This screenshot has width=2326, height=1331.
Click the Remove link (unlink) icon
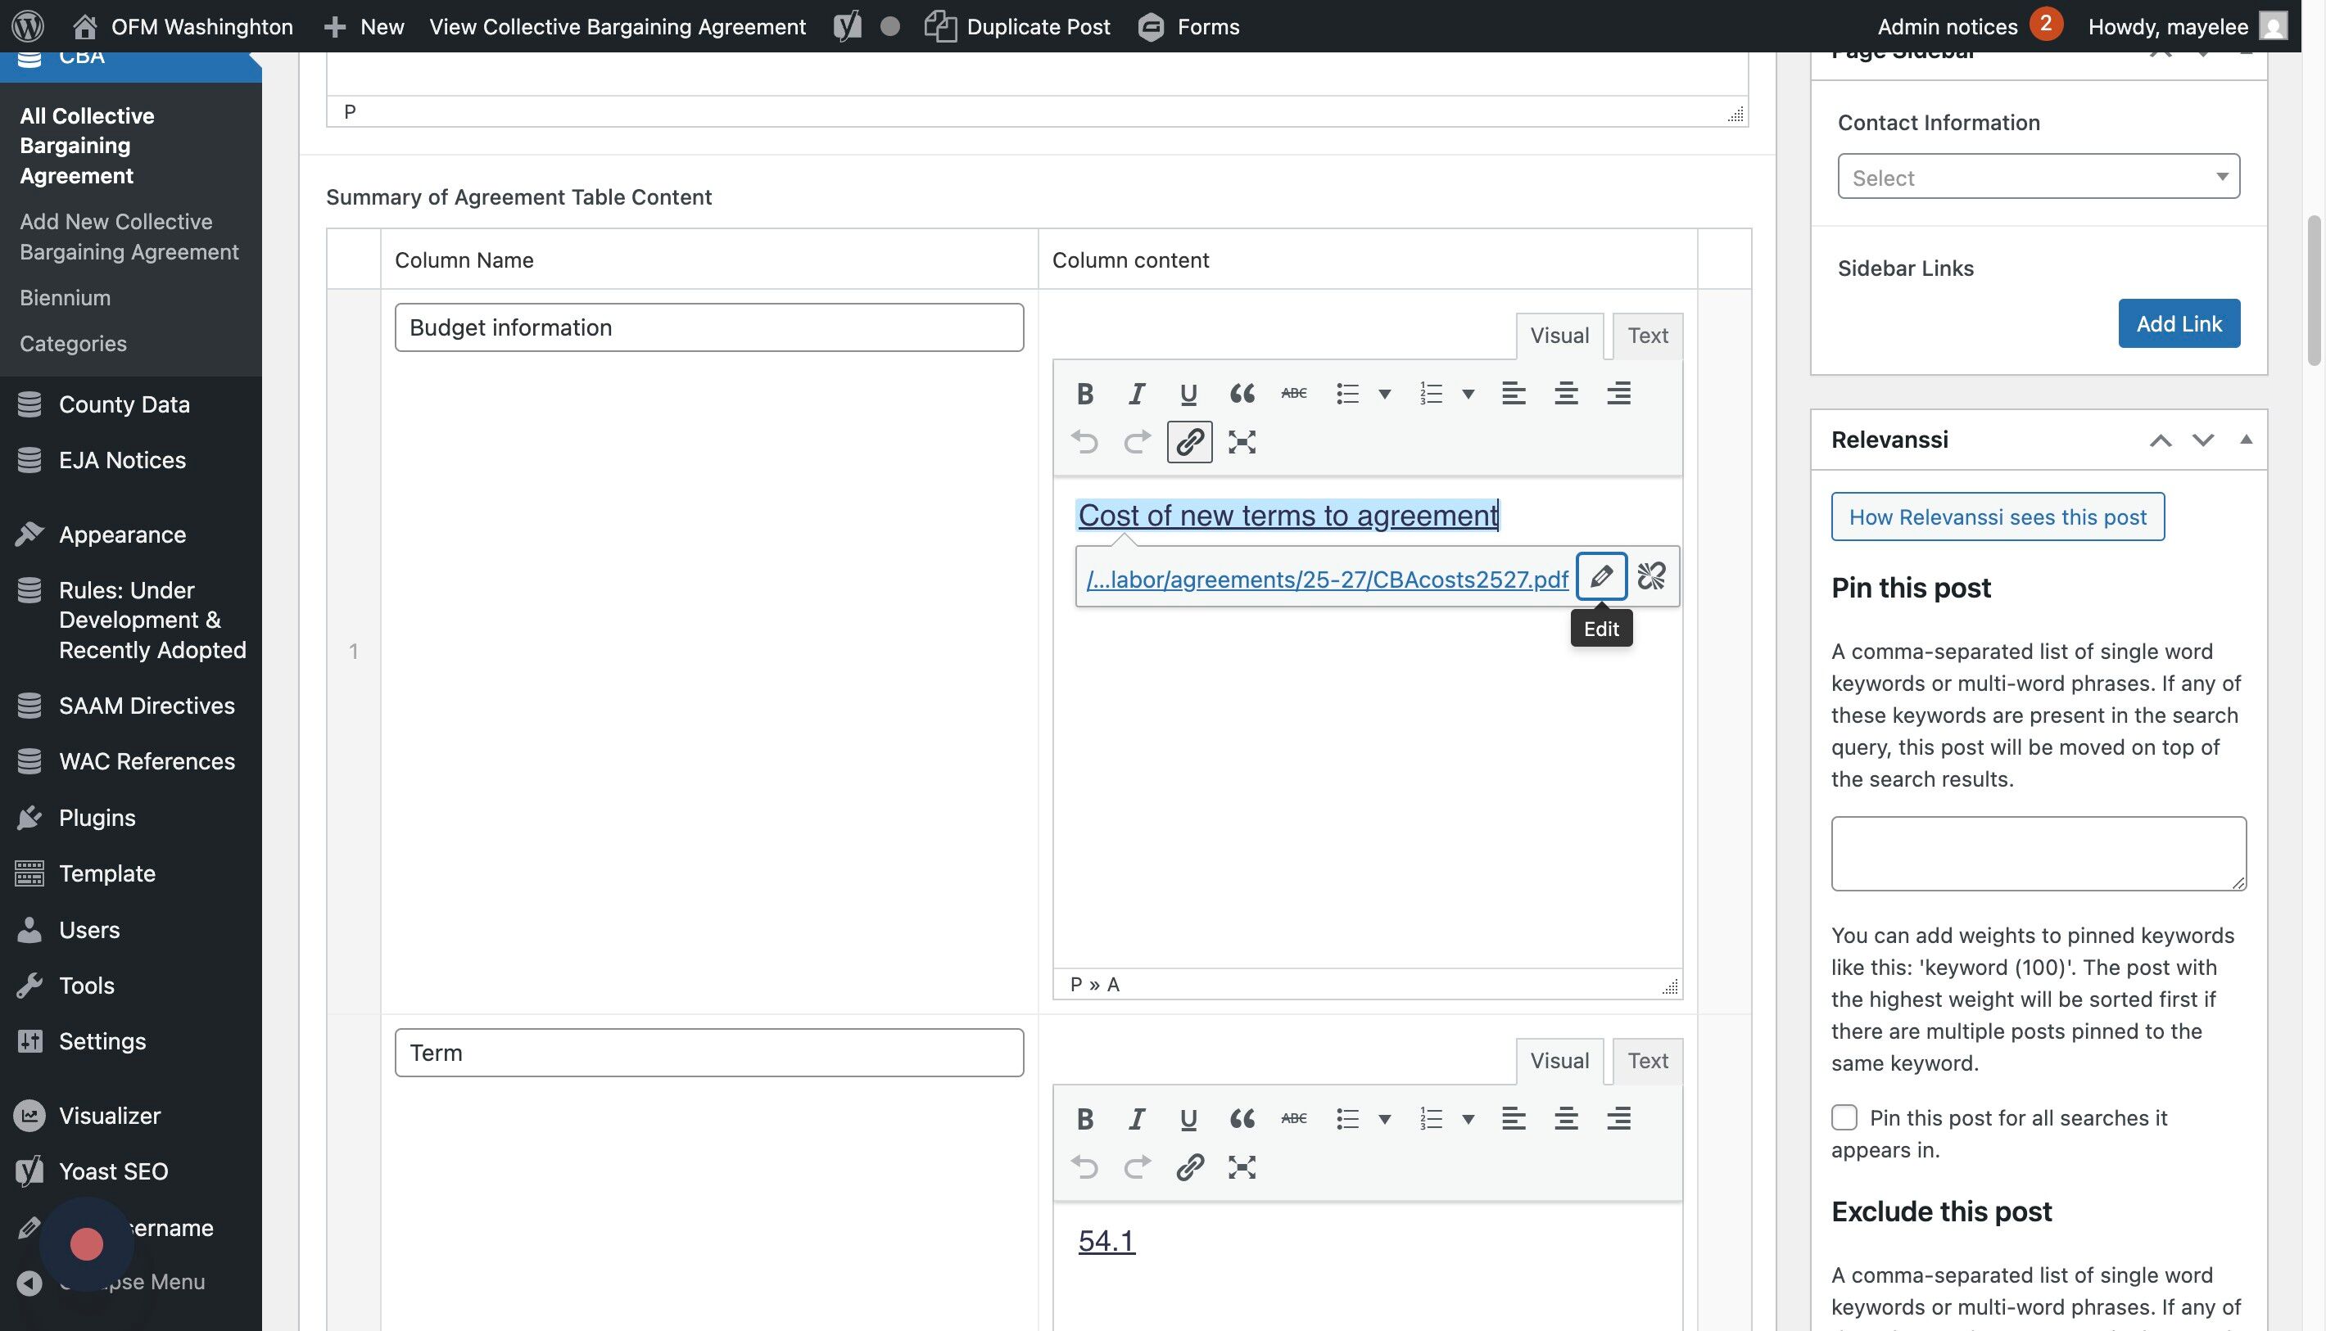1651,577
